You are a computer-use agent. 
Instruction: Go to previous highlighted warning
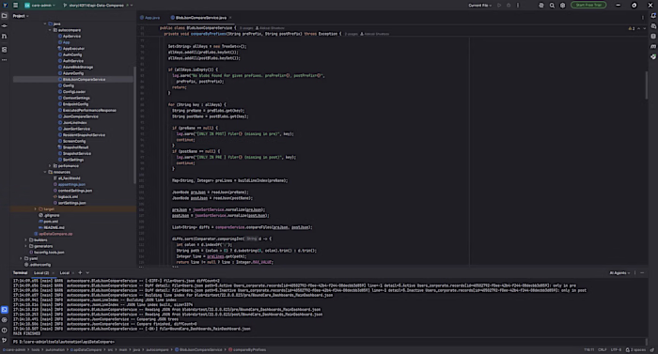pyautogui.click(x=638, y=28)
